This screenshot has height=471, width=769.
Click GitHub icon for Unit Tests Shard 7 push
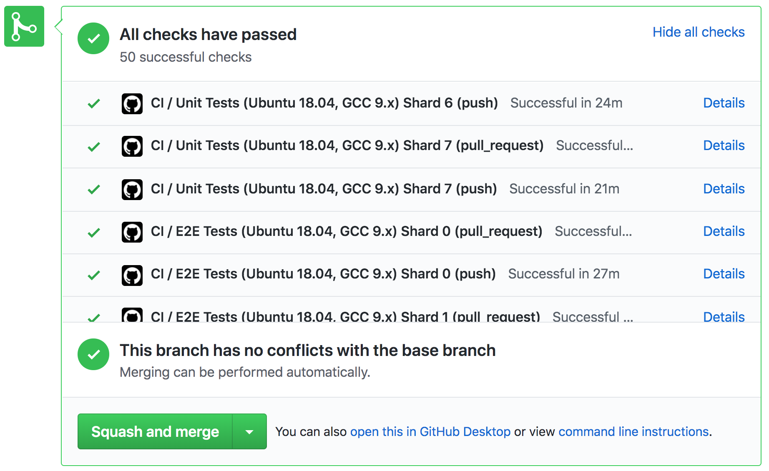tap(132, 190)
